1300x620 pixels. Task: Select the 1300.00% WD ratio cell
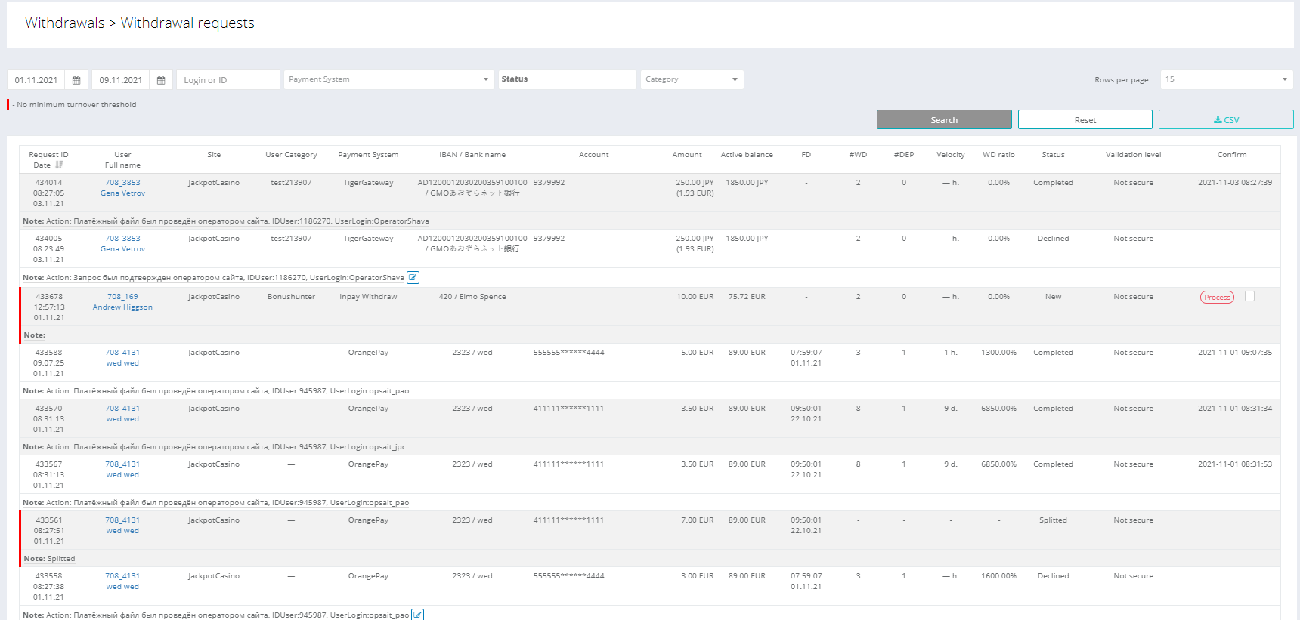pos(998,353)
